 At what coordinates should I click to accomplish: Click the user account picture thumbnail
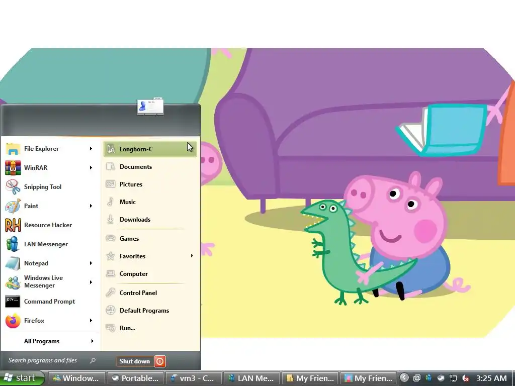pos(150,107)
